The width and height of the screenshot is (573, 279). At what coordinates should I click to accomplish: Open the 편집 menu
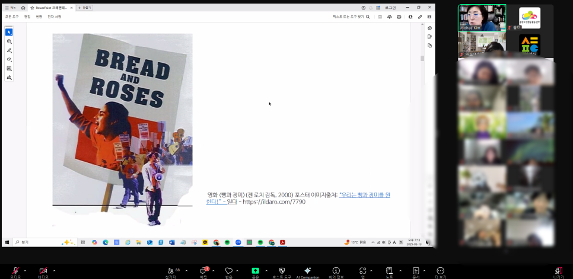coord(27,17)
